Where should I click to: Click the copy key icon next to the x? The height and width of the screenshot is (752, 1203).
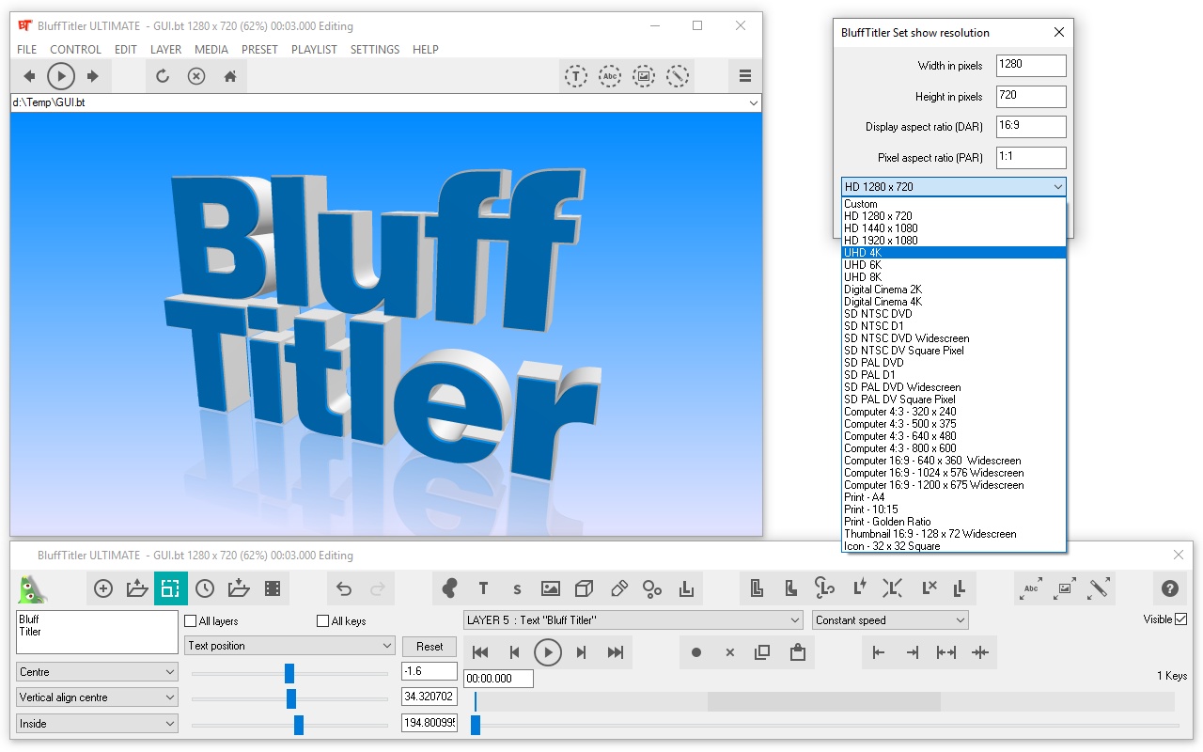coord(763,652)
